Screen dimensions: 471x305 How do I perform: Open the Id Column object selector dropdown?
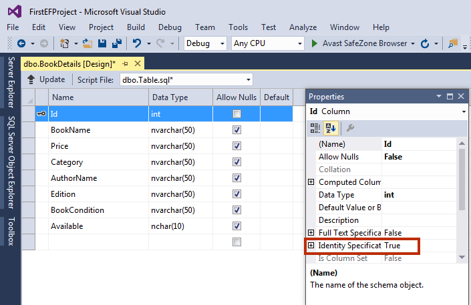point(464,111)
